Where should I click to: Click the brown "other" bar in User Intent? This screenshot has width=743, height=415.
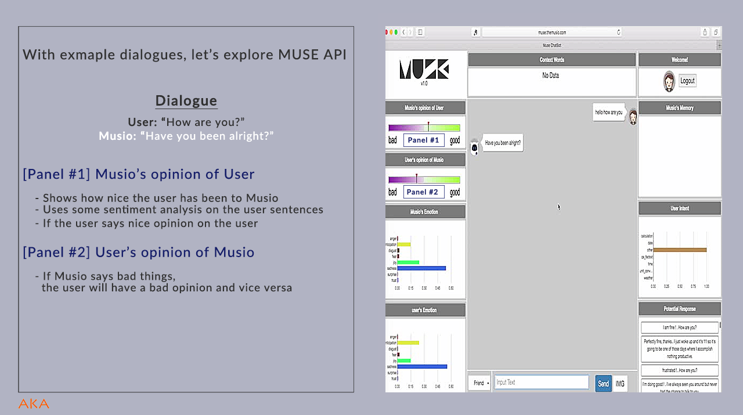[680, 250]
